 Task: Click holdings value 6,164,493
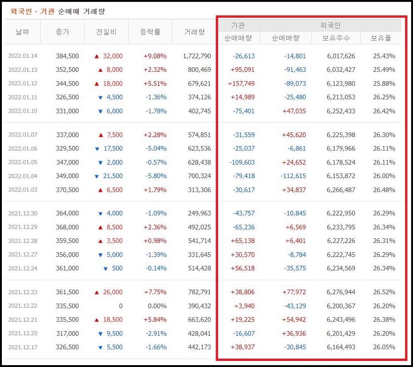341,347
